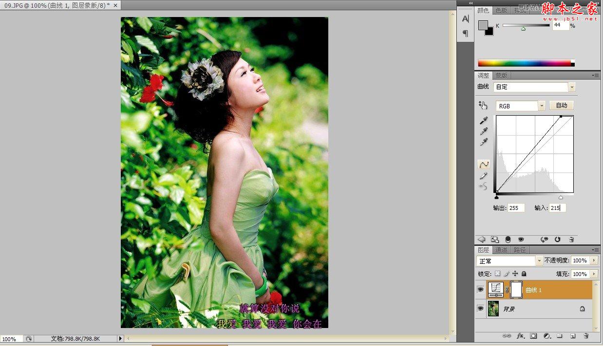Screen dimensions: 603x346
Task: Hide the 曲线 1 adjustment layer
Action: (x=481, y=289)
